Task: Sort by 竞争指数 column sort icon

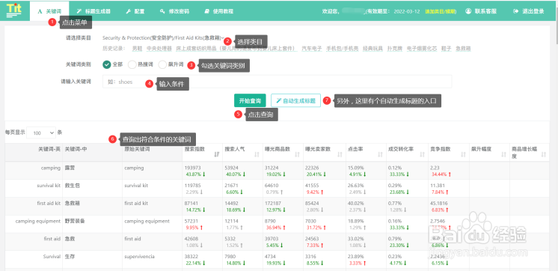Action: (x=463, y=154)
